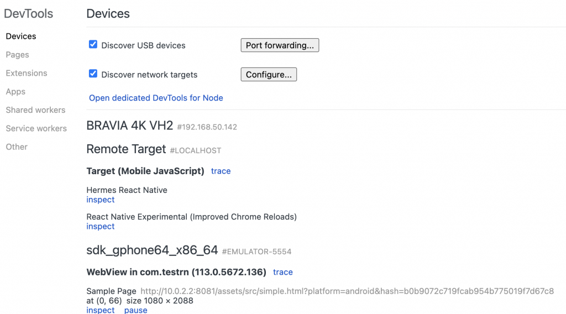
Task: Uncheck the Discover USB devices checkbox
Action: [93, 44]
